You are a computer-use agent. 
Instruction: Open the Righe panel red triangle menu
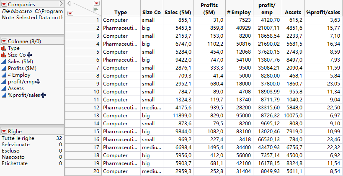click(x=5, y=131)
